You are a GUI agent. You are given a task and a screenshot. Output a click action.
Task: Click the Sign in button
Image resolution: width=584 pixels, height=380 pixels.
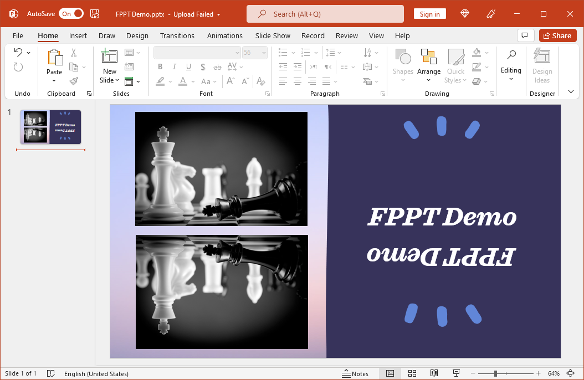pyautogui.click(x=429, y=14)
